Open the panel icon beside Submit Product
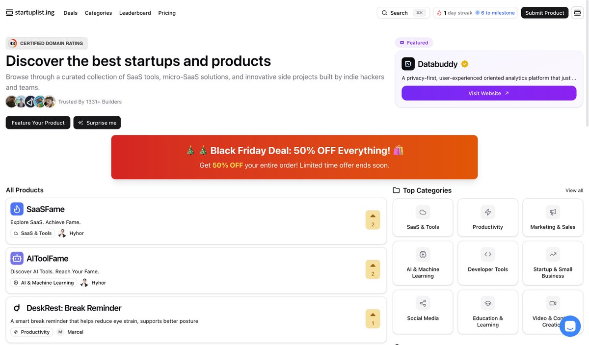This screenshot has height=345, width=589. point(577,13)
